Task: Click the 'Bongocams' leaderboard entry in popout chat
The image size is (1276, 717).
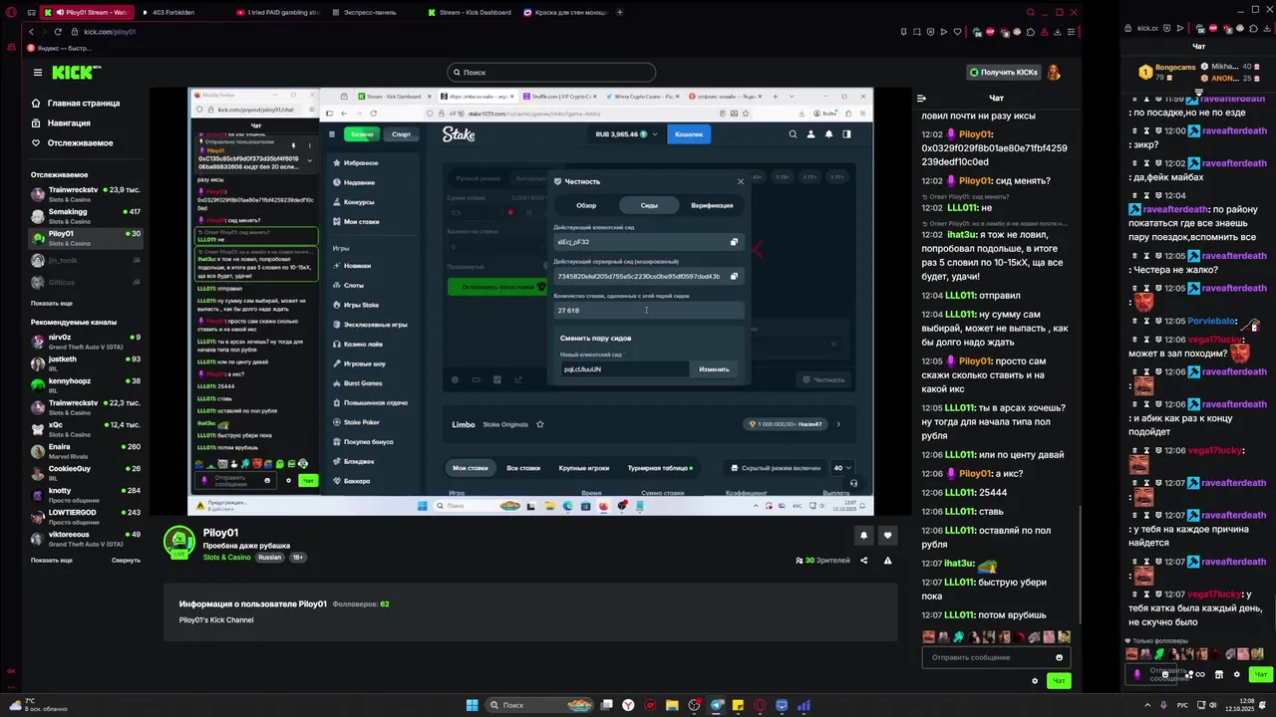Action: tap(1166, 72)
